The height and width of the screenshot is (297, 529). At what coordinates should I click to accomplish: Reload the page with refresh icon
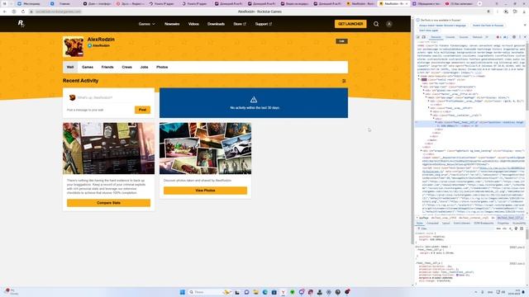(x=23, y=12)
